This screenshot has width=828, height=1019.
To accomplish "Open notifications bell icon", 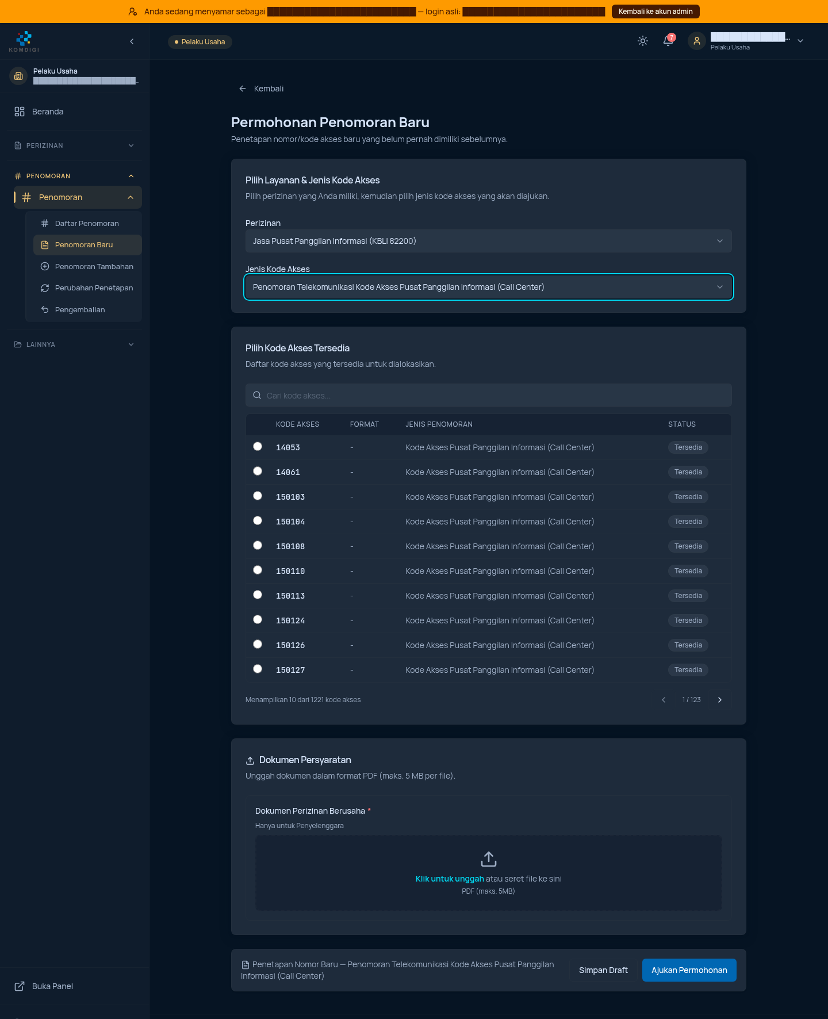I will [x=668, y=41].
